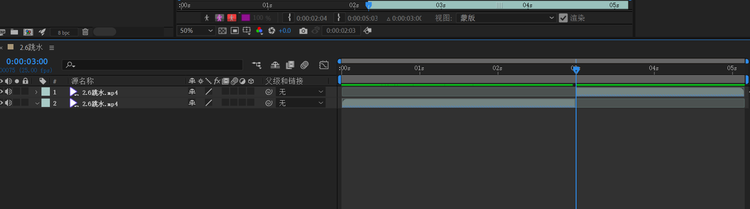Select layer 2 named 2.6跳水.mp4
This screenshot has width=750, height=209.
[100, 104]
